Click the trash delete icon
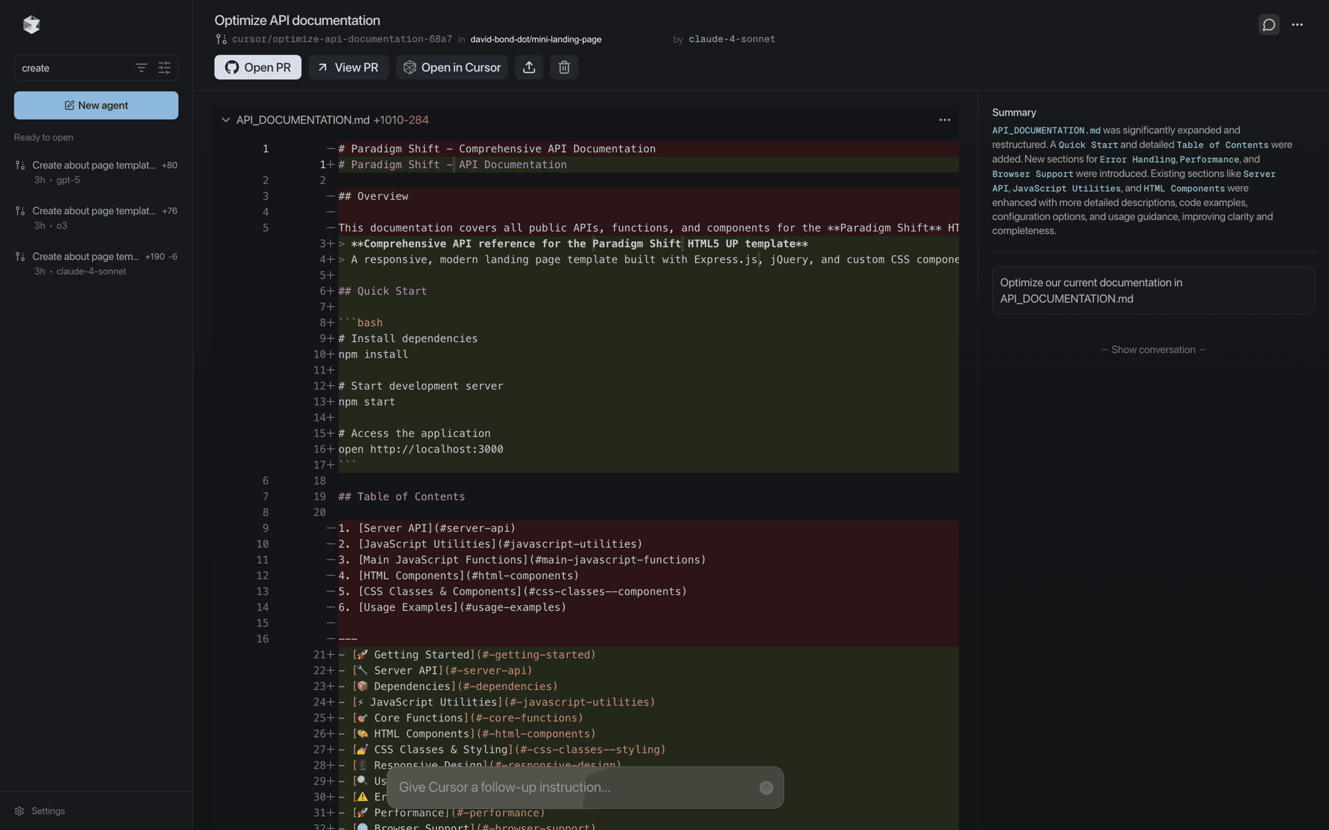The height and width of the screenshot is (830, 1329). tap(564, 67)
